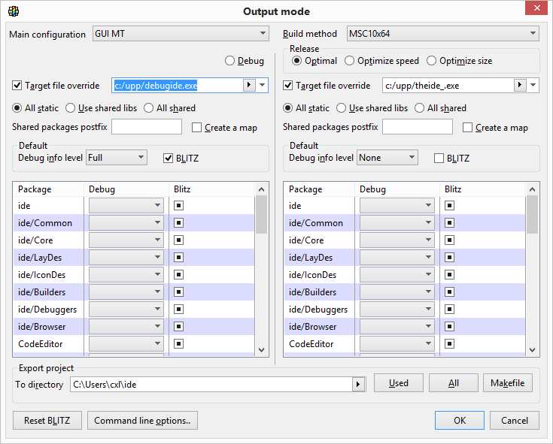Viewport: 553px width, 444px height.
Task: Toggle Blitz box for ide/Common in left table
Action: coord(178,223)
